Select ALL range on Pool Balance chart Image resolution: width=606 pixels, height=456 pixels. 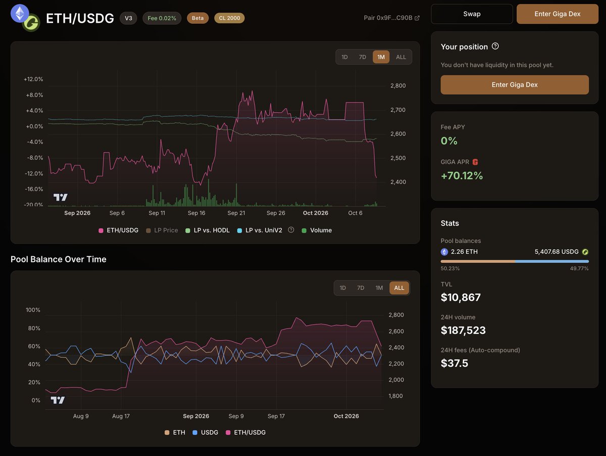(399, 288)
